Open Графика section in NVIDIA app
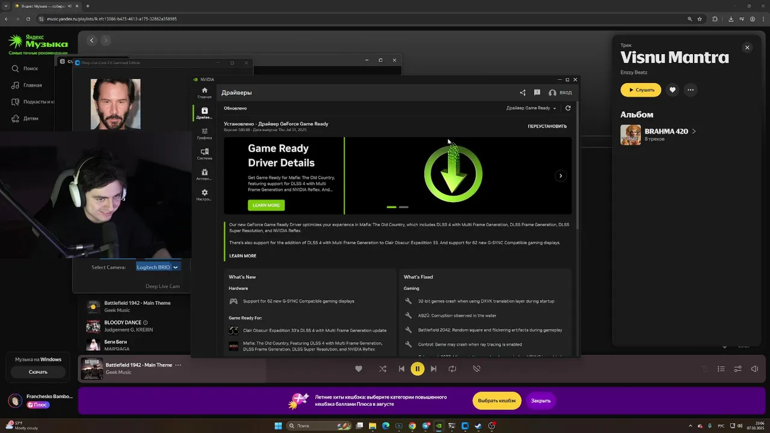 [205, 134]
